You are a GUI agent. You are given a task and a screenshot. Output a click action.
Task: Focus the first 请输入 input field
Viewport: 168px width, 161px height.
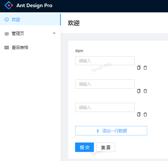(105, 61)
